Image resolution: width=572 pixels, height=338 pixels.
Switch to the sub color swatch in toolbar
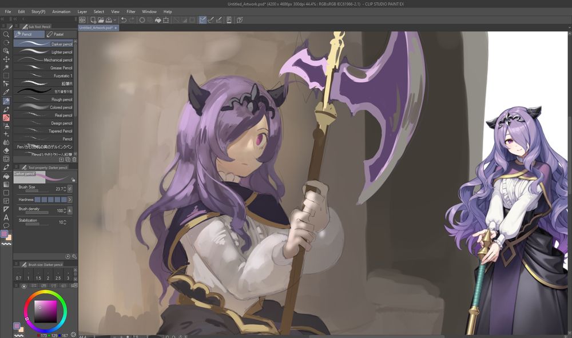[9, 238]
